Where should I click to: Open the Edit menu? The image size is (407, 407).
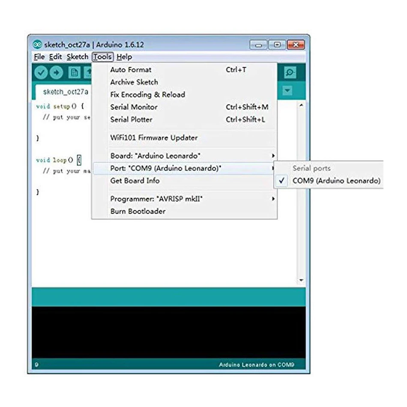click(56, 57)
